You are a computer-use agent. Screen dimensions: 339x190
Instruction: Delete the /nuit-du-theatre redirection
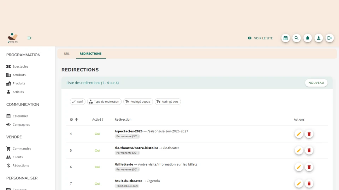tap(309, 184)
